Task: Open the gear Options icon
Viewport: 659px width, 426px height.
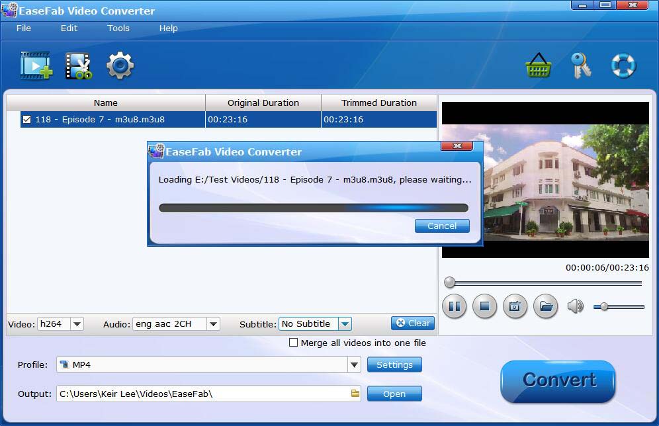Action: (120, 65)
